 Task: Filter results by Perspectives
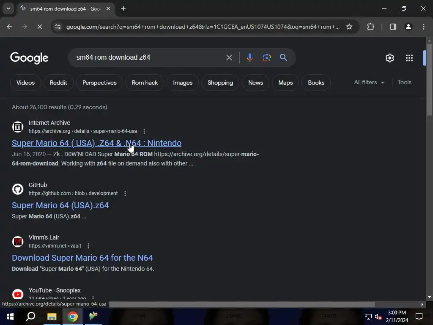[x=99, y=83]
